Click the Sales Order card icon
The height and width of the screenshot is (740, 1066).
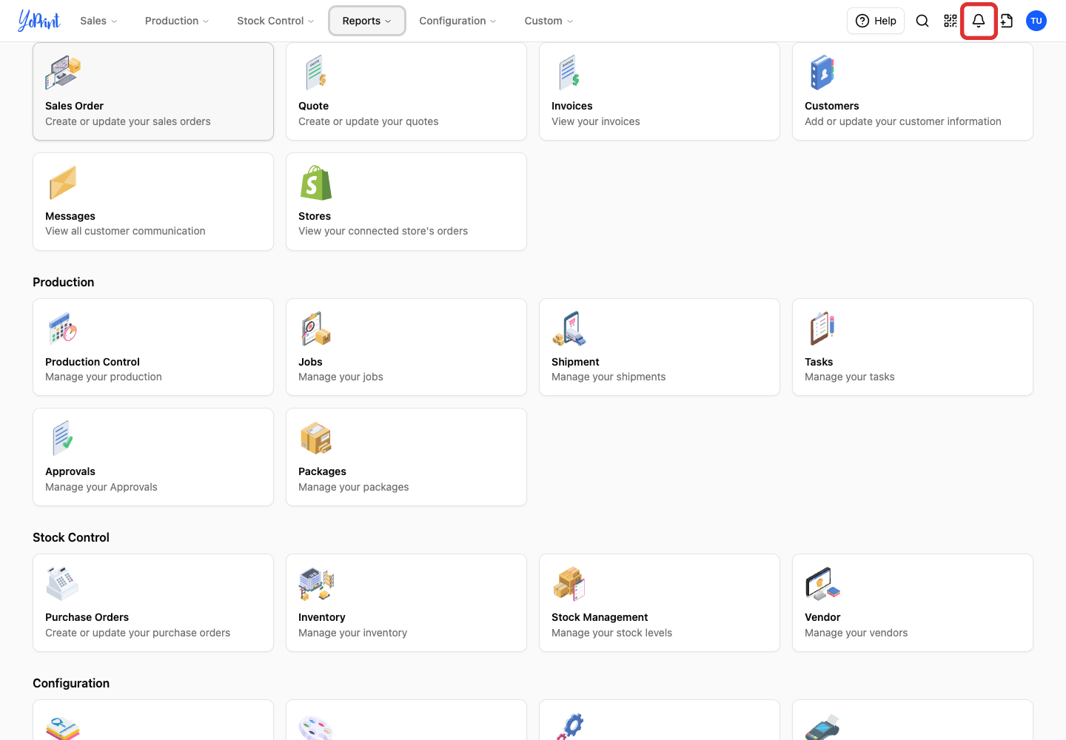(x=63, y=73)
